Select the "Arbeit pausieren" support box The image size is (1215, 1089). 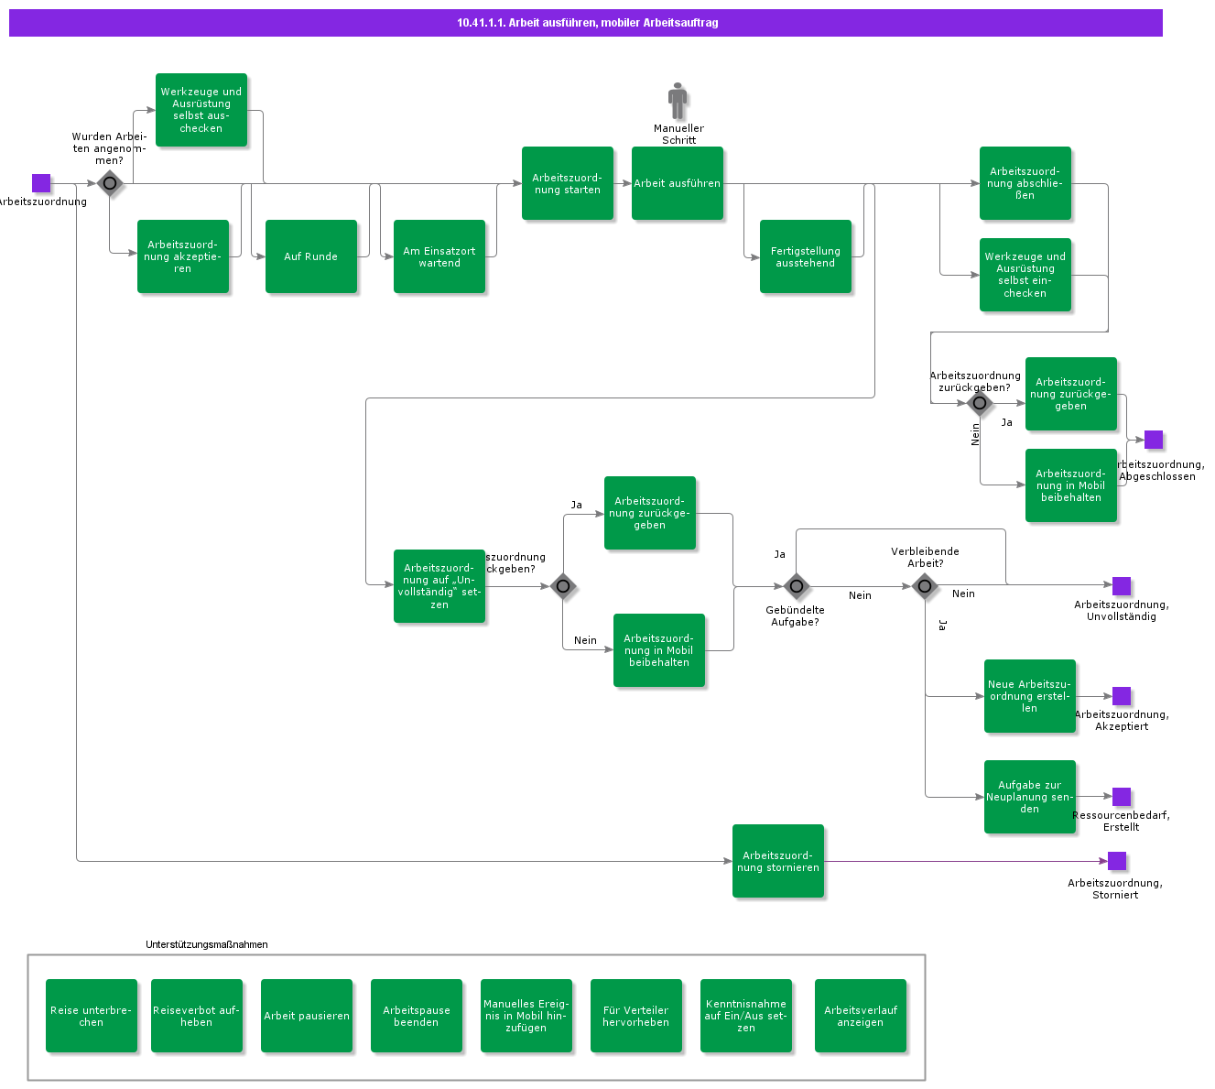point(307,1017)
